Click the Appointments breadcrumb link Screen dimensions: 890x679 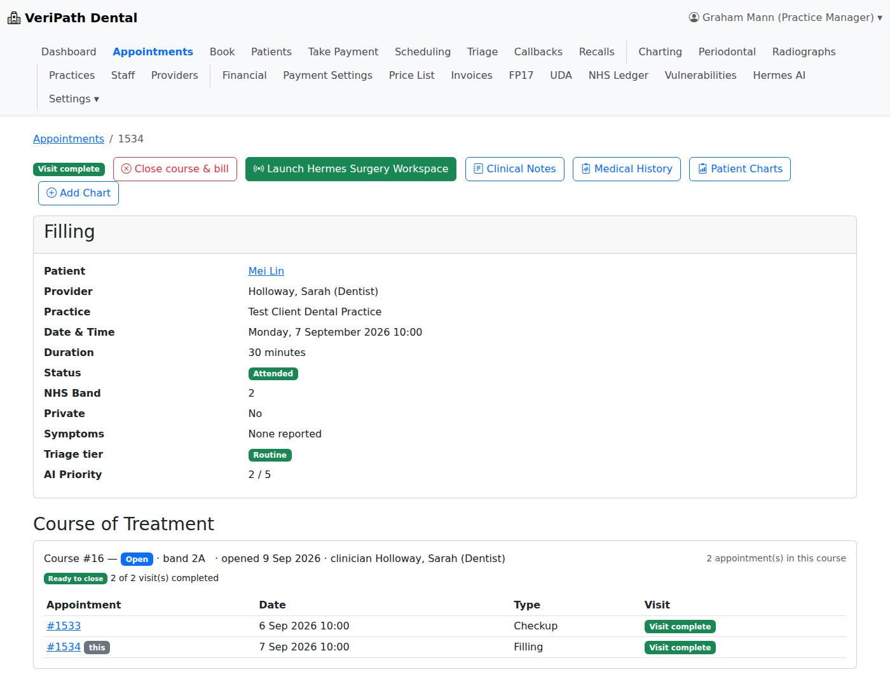[69, 139]
